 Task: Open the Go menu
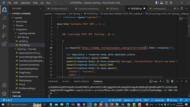42,3
